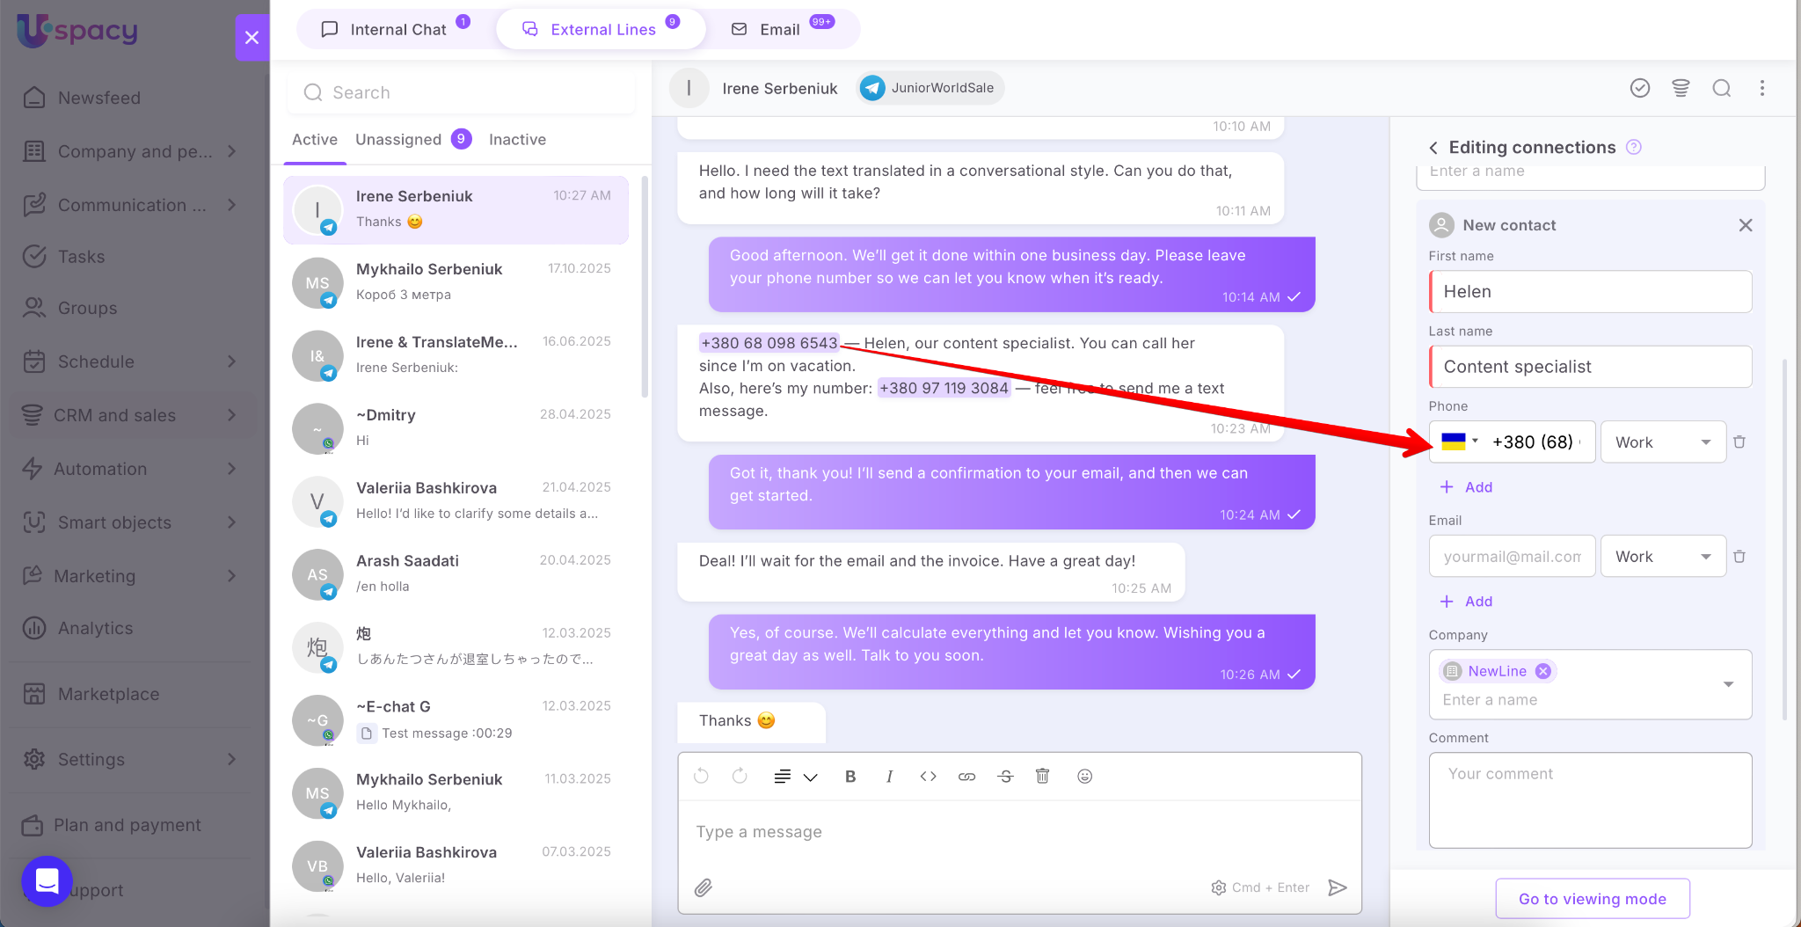Open the country flag code selector
The image size is (1801, 927).
[1460, 442]
